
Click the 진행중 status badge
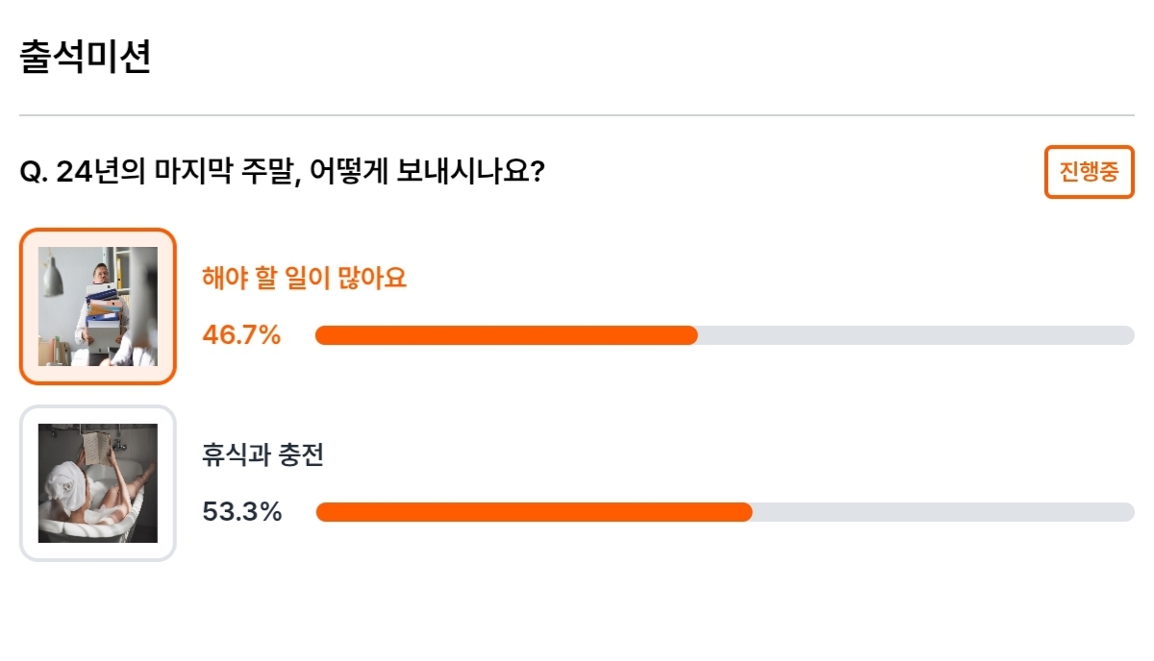coord(1090,172)
